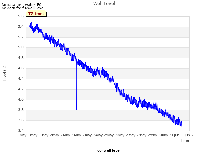209x157 pixels.
Task: Click the Jun 1 x-axis label
Action: coord(178,135)
